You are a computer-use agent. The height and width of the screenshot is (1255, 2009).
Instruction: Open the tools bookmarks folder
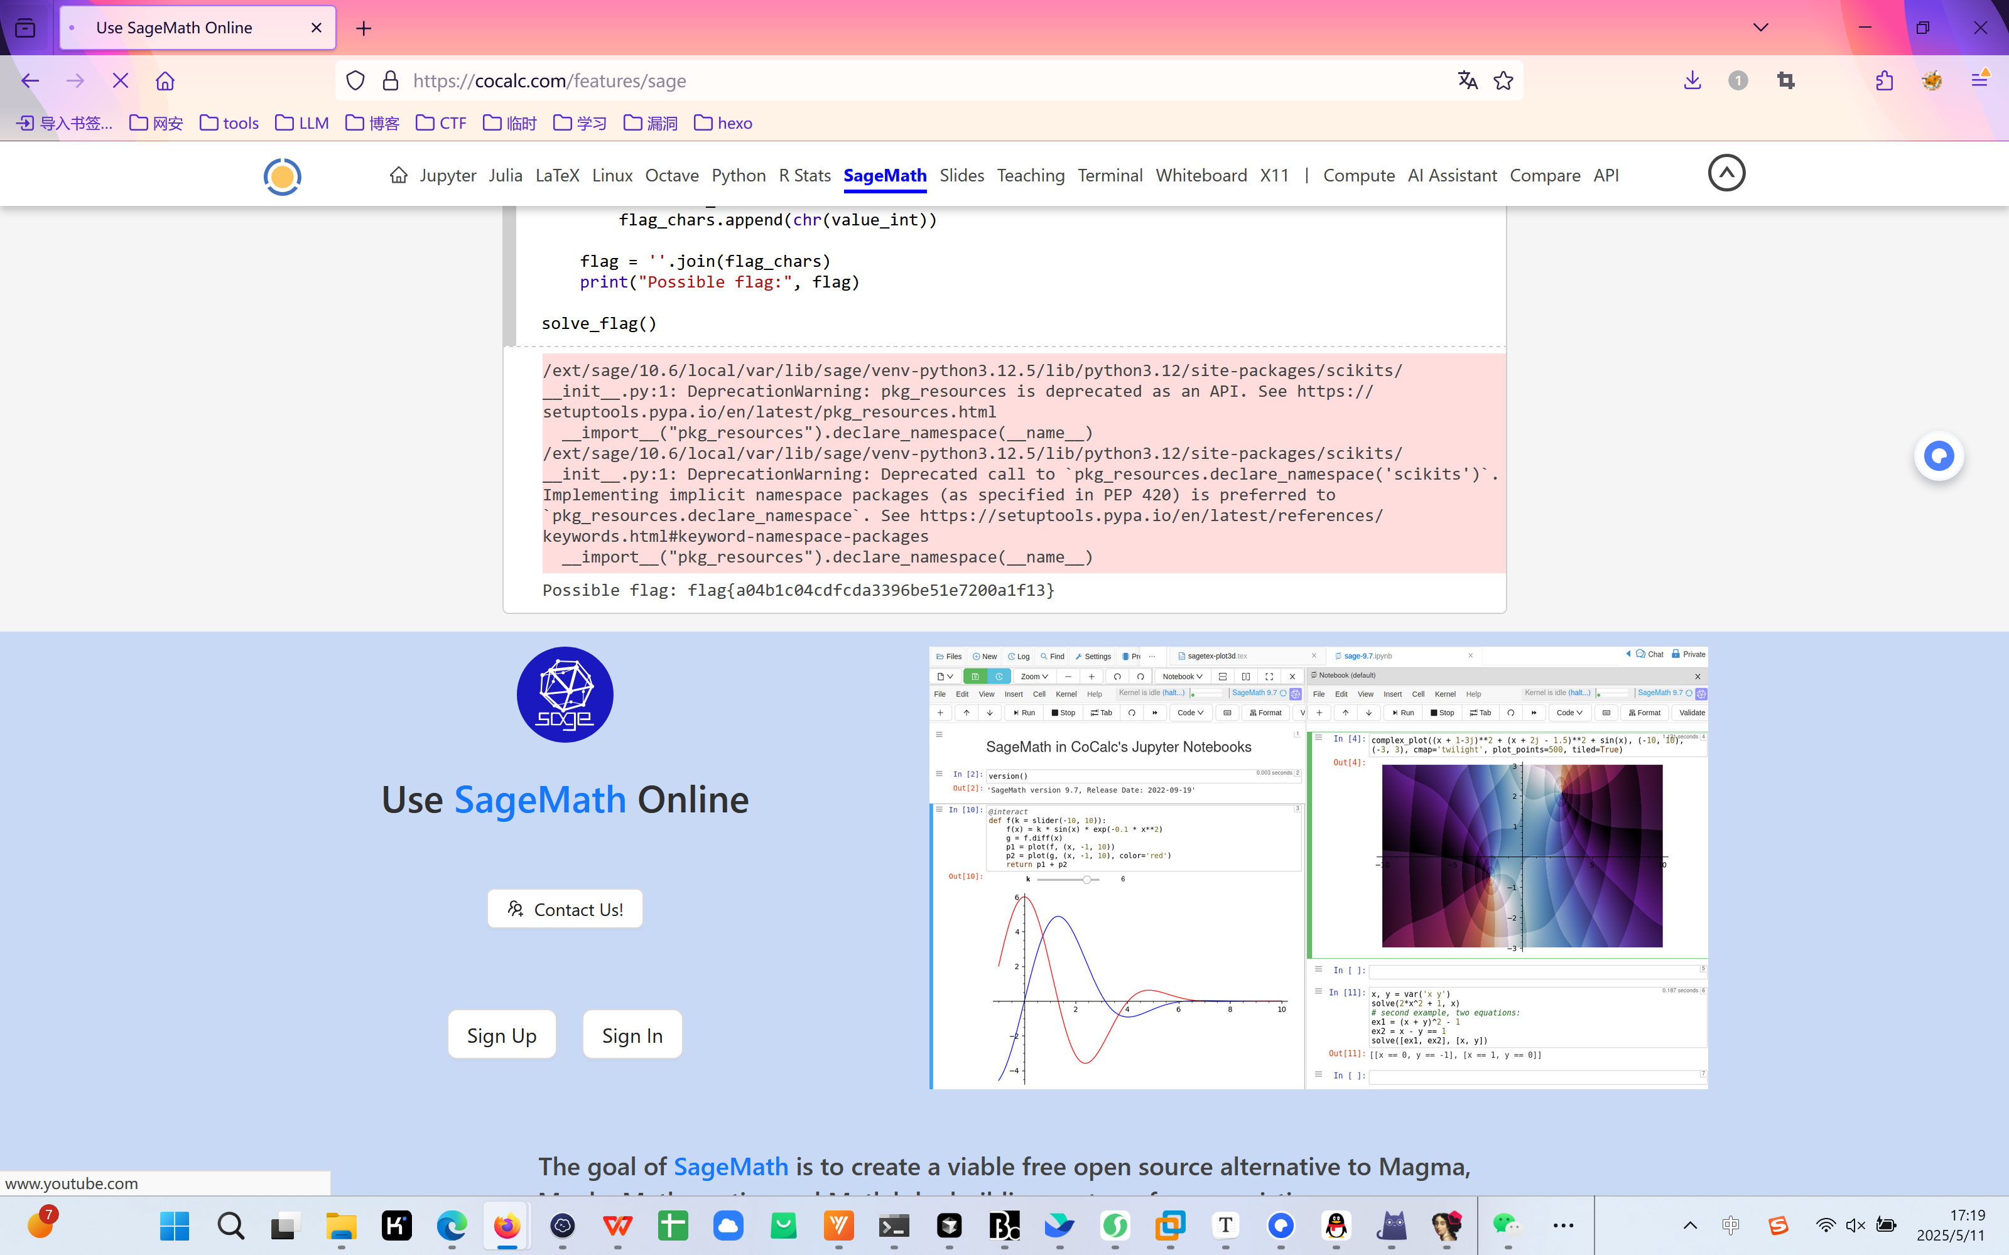click(x=229, y=123)
